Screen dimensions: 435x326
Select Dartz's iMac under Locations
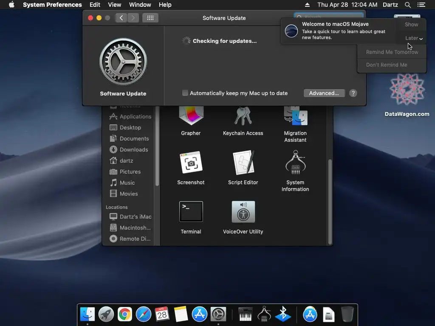click(130, 216)
